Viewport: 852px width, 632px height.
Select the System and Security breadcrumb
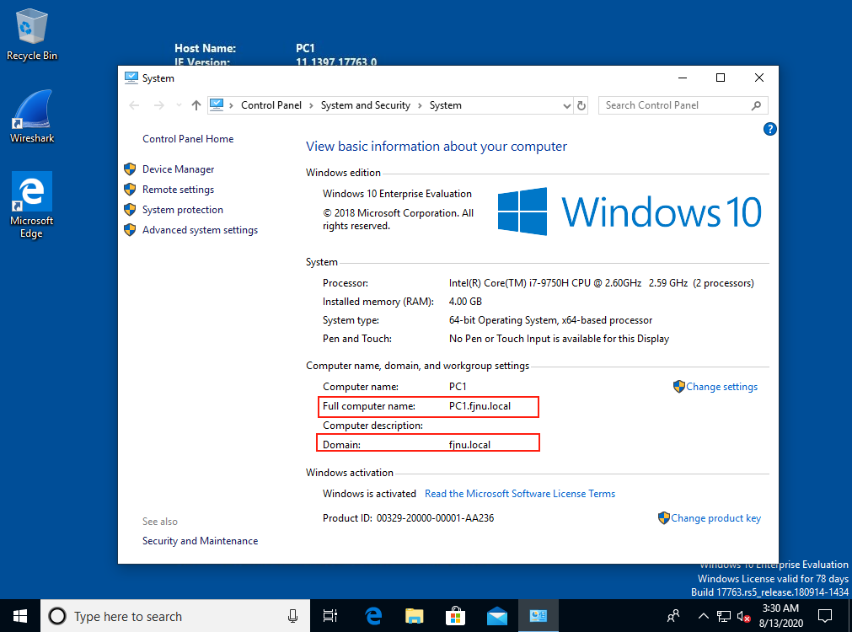click(366, 105)
